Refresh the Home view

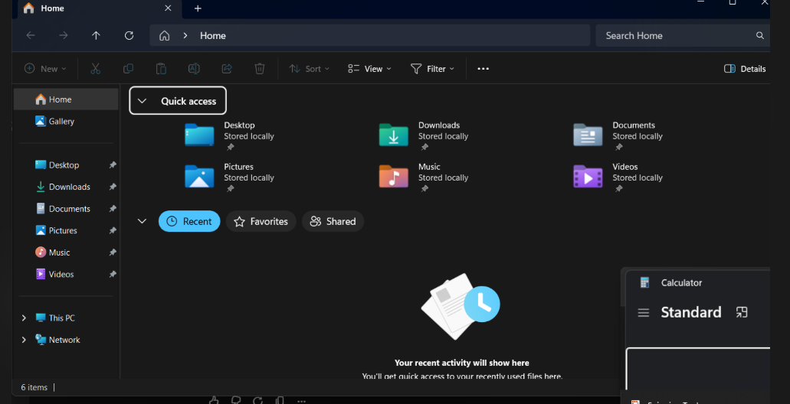pos(129,36)
